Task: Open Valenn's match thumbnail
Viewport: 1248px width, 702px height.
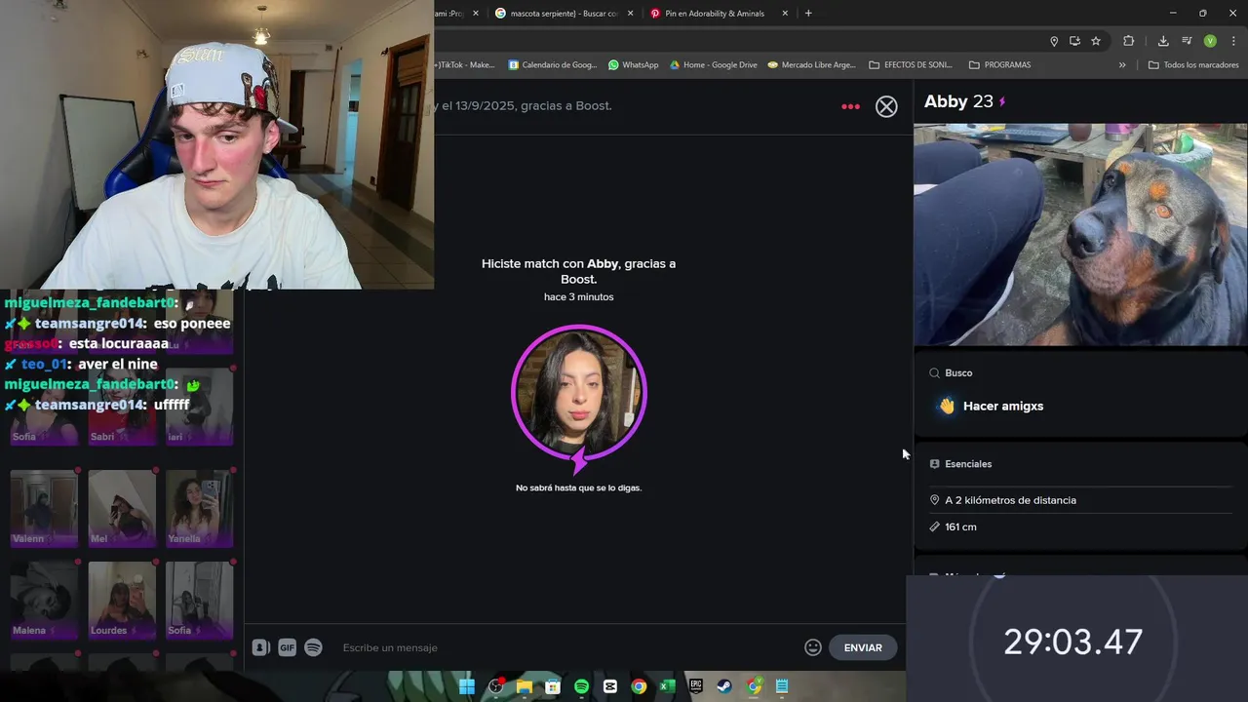Action: [x=44, y=509]
